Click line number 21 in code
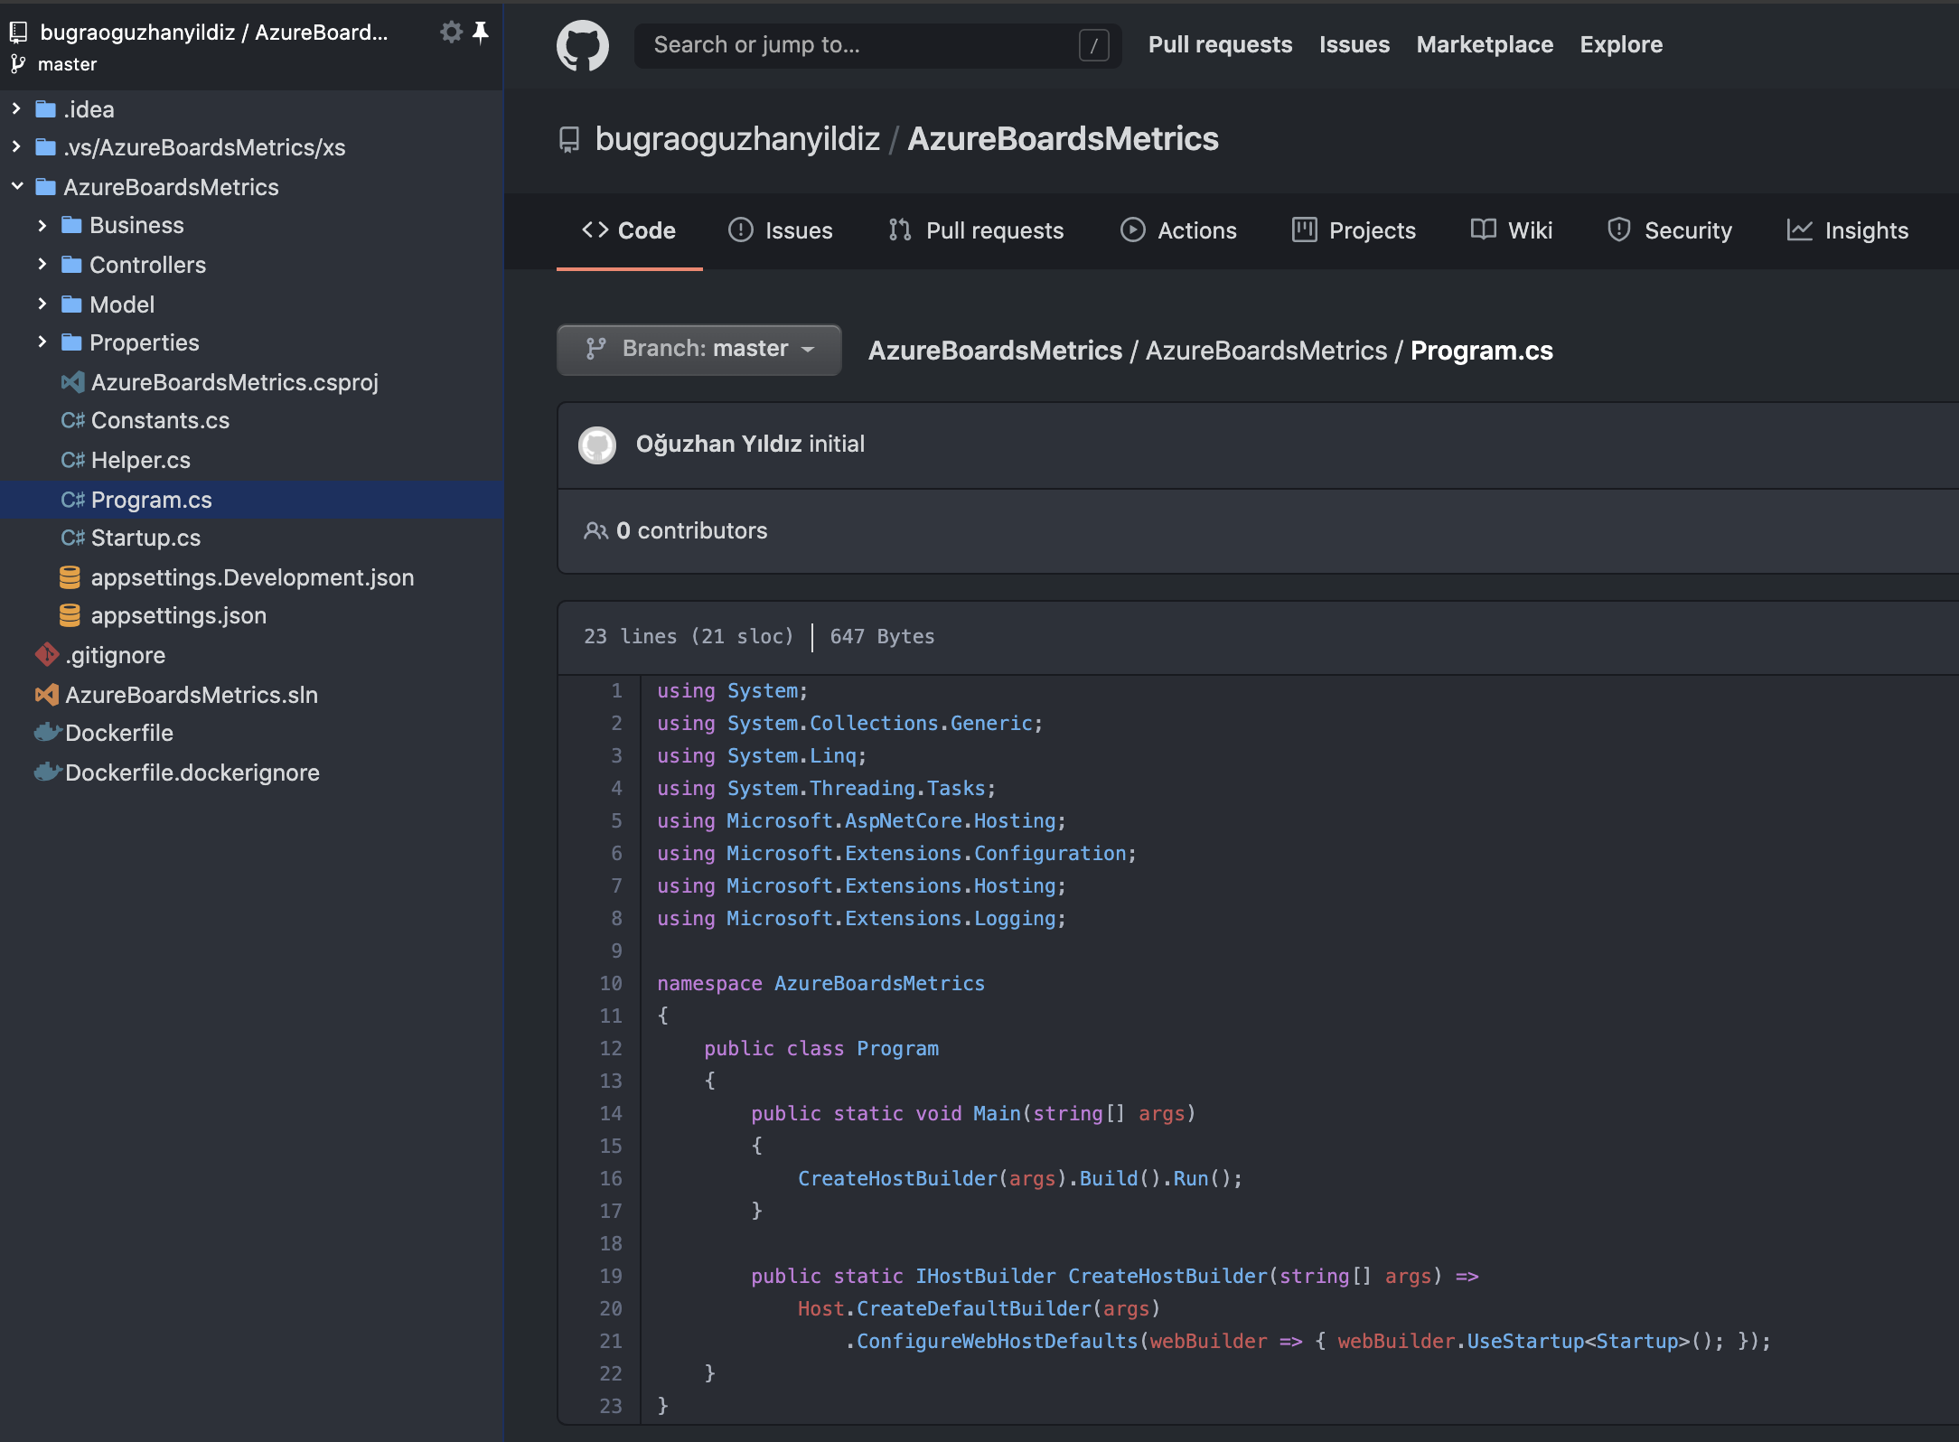The width and height of the screenshot is (1959, 1442). 611,1341
